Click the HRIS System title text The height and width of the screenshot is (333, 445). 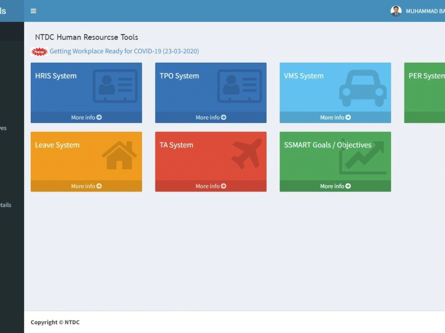[x=56, y=76]
